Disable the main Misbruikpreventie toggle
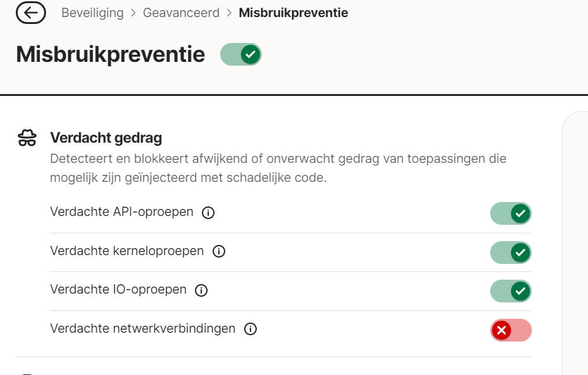Screen dimensions: 588x375 click(240, 55)
